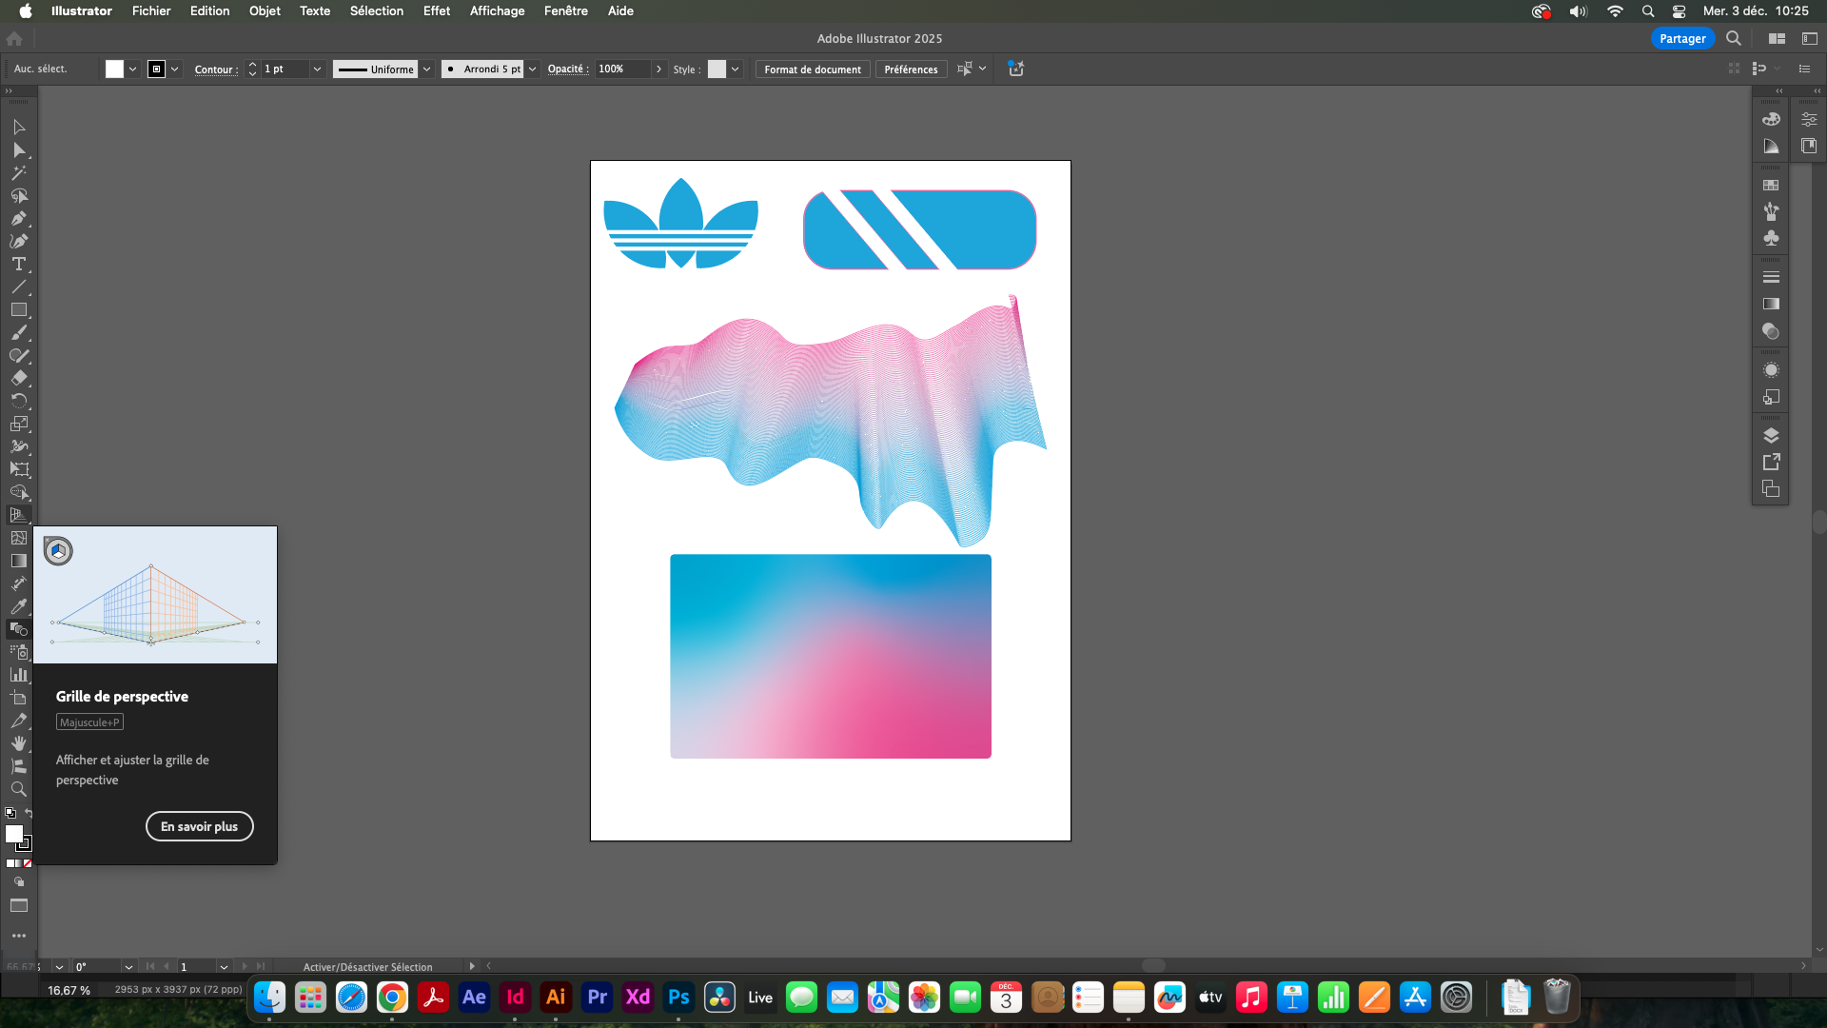Click the fill color swatch in control bar
This screenshot has width=1827, height=1028.
pyautogui.click(x=114, y=69)
